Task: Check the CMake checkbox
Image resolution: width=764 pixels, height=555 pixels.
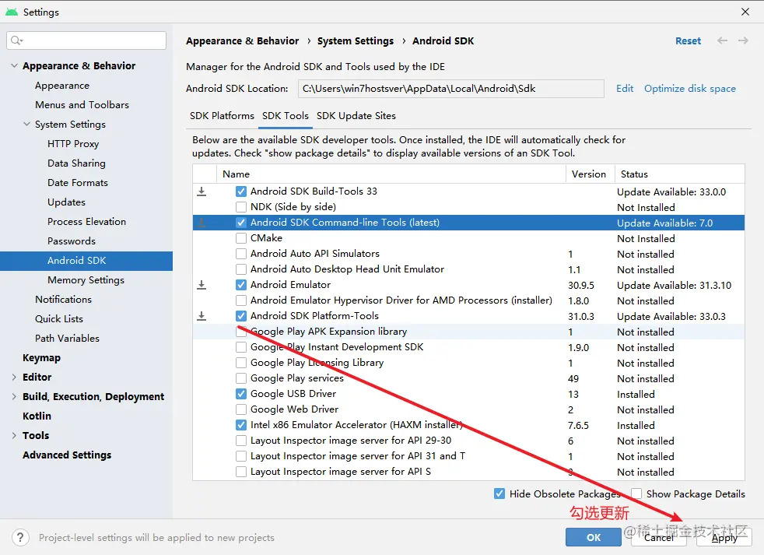Action: coord(240,238)
